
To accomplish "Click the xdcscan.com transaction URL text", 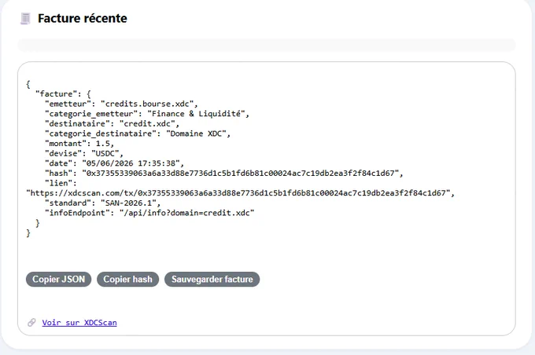I will point(238,193).
